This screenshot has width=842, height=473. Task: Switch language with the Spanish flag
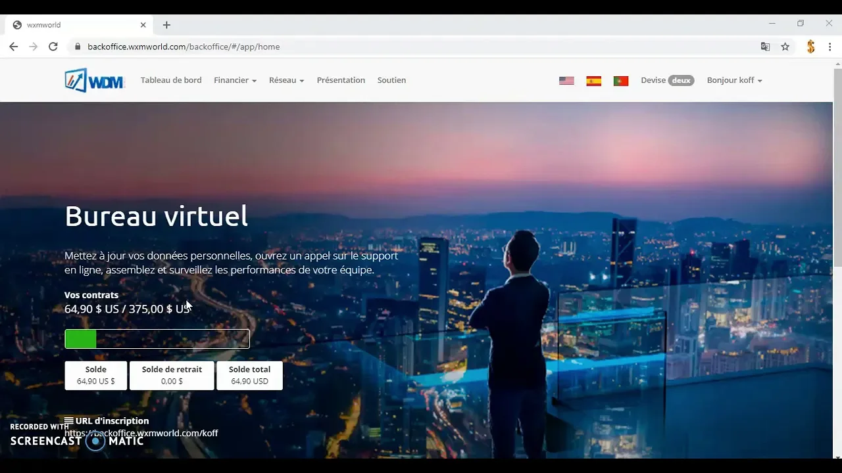(593, 81)
